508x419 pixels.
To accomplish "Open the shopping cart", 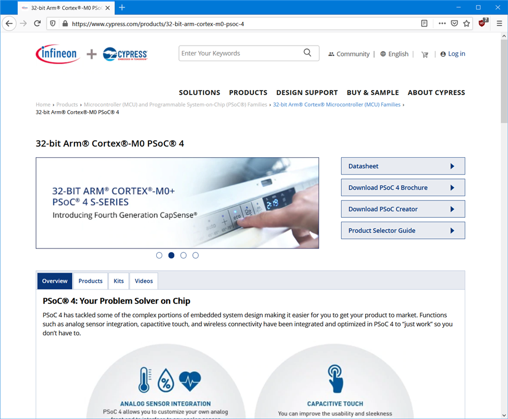I will tap(425, 54).
